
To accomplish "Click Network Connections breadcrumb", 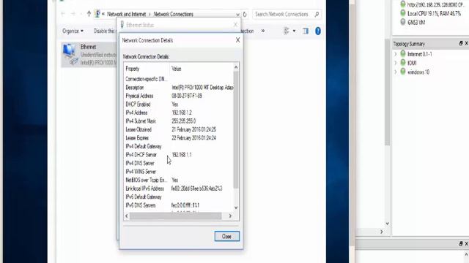I will pos(173,14).
